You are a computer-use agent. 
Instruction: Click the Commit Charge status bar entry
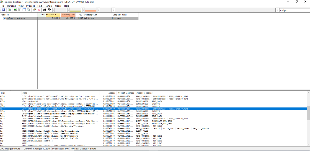pyautogui.click(x=37, y=149)
